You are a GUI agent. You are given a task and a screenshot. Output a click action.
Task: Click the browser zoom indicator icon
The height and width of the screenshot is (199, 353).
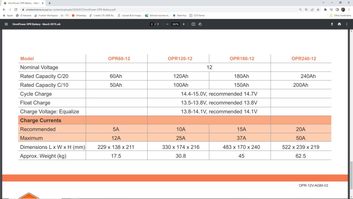point(306,10)
